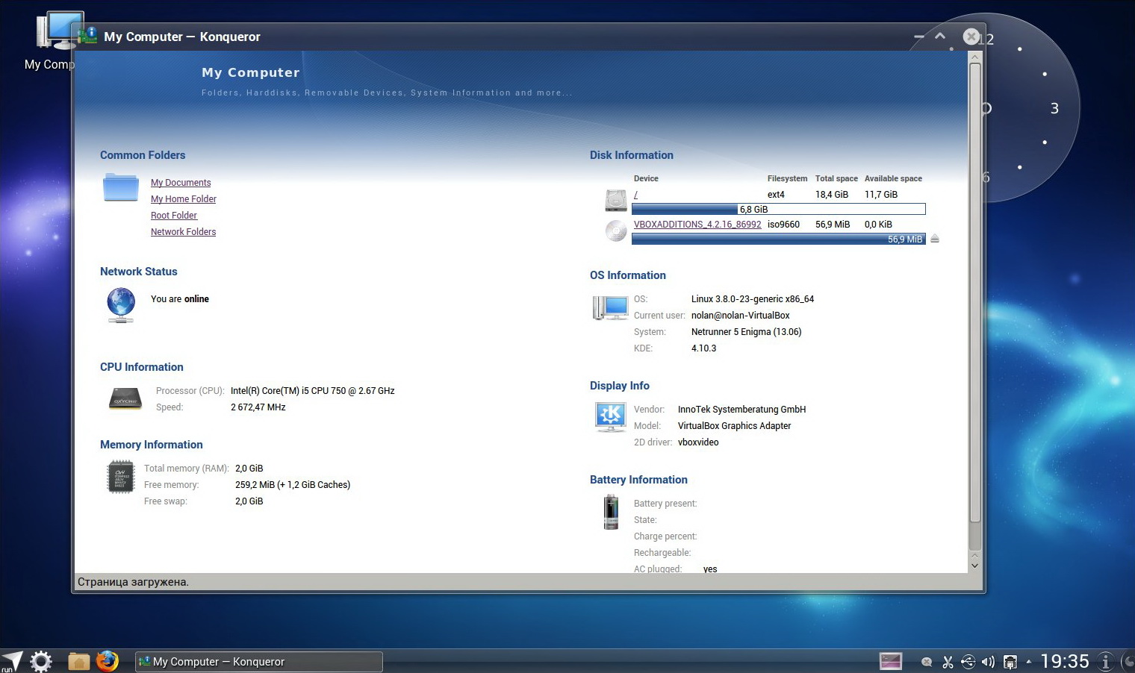Open the info icon beside the clock
This screenshot has width=1135, height=673.
click(x=1106, y=662)
